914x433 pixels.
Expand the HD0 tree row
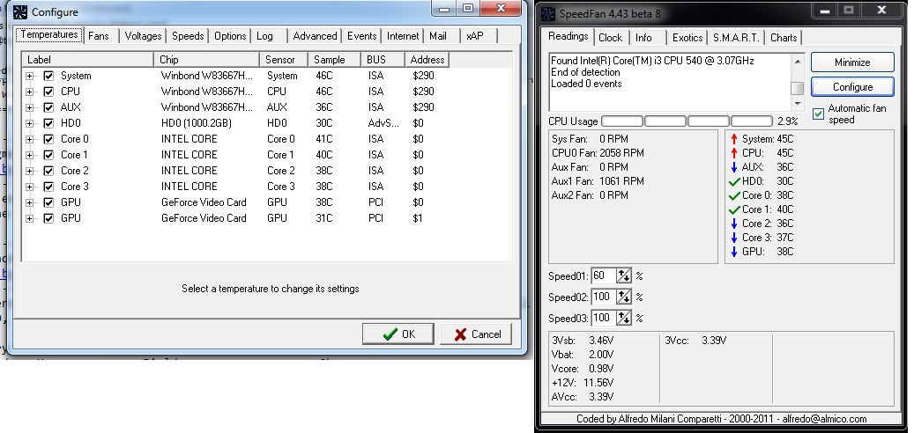[29, 123]
